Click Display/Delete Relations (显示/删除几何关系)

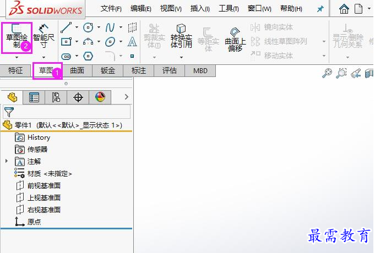[x=347, y=36]
